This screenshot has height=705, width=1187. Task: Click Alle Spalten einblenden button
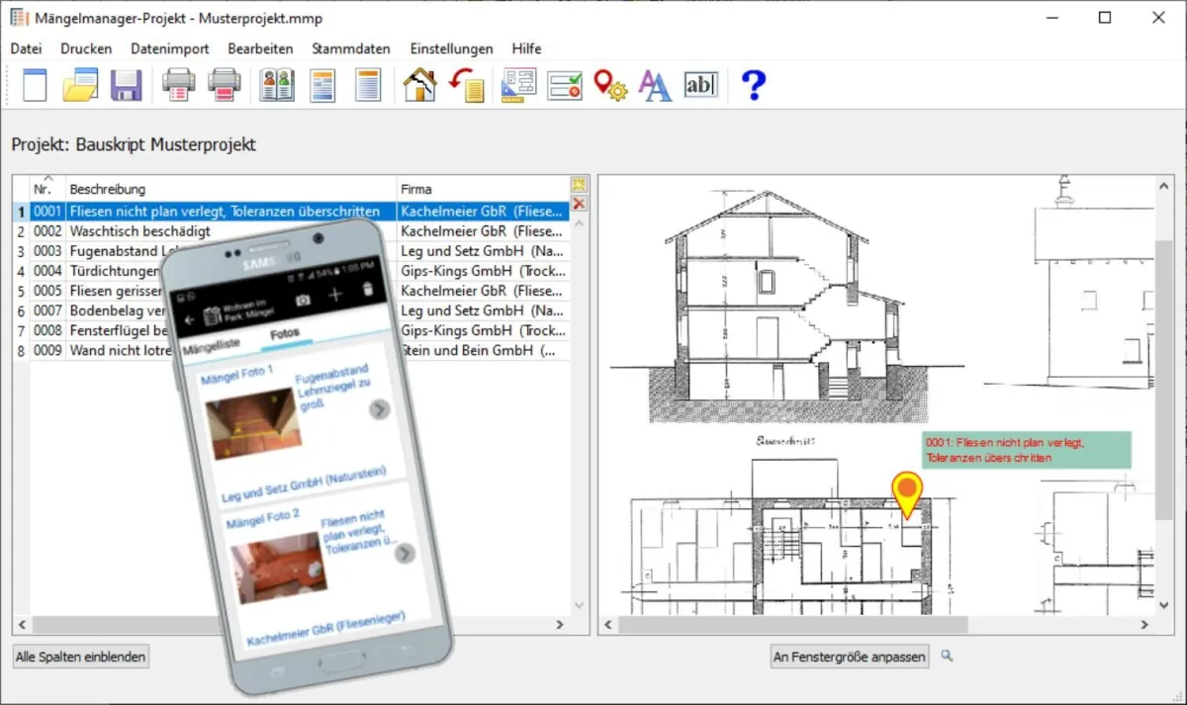click(x=81, y=657)
